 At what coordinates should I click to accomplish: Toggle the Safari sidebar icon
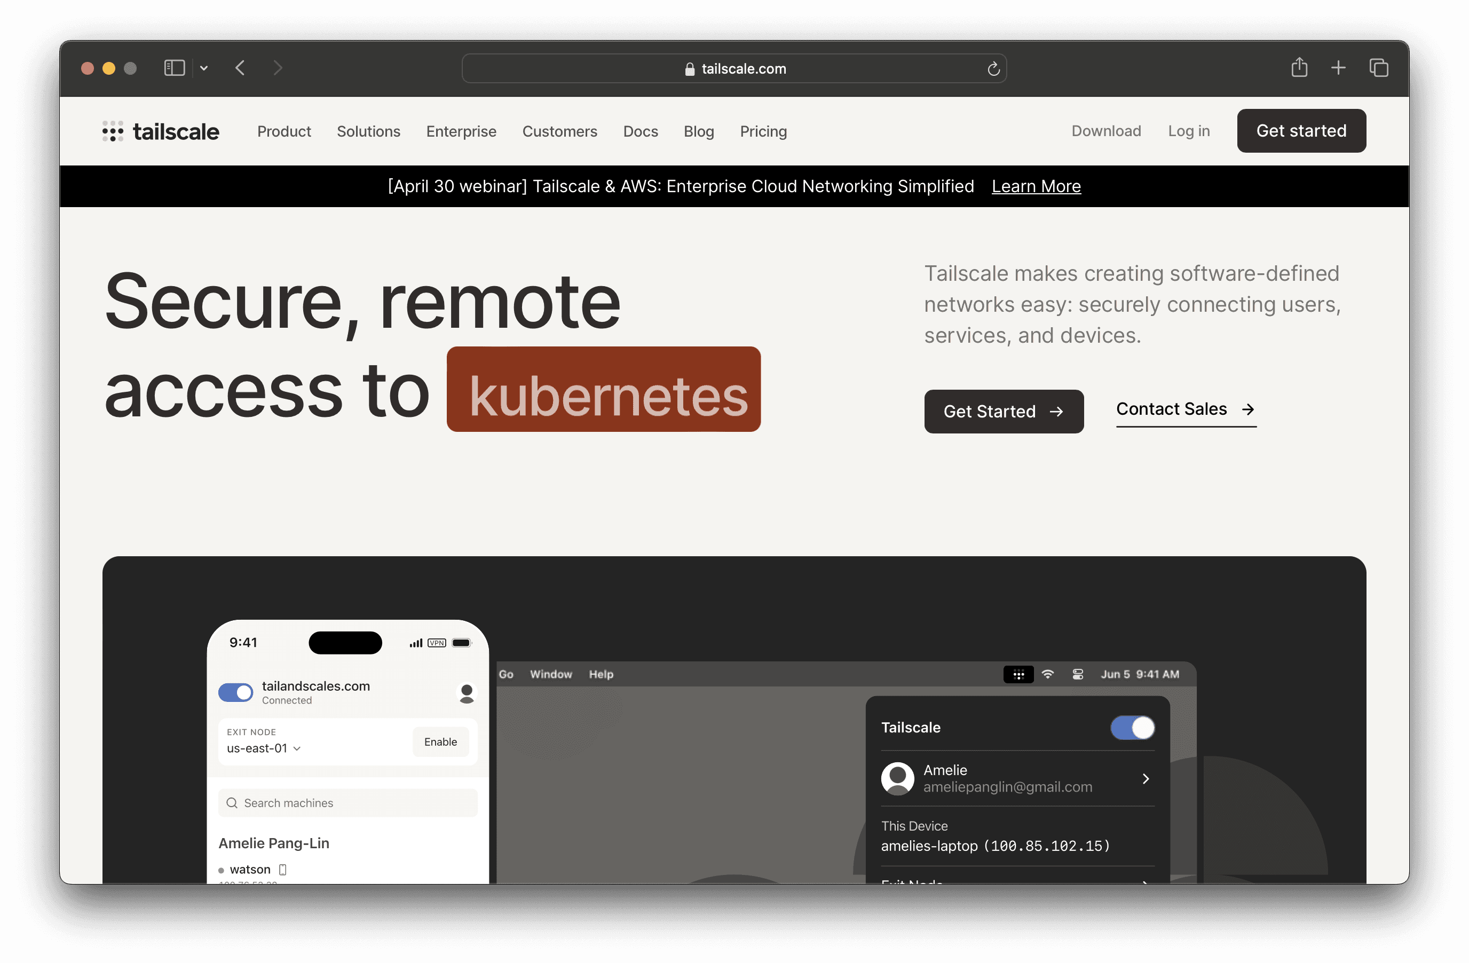click(174, 68)
